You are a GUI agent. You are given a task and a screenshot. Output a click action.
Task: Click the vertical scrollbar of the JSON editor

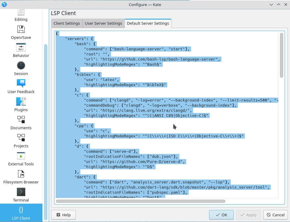click(282, 55)
